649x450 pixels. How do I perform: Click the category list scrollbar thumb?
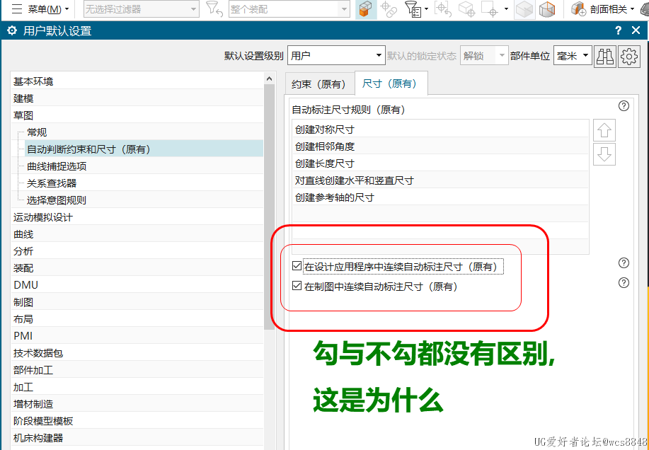269,207
